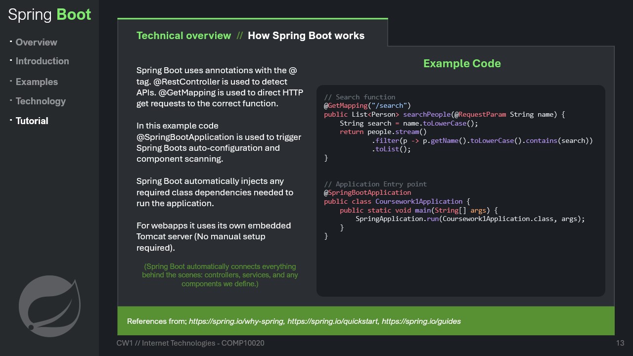The width and height of the screenshot is (633, 356).
Task: Click the Spring leaf logo icon
Action: click(49, 304)
